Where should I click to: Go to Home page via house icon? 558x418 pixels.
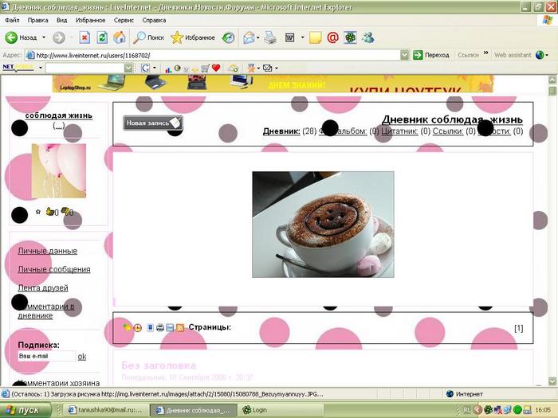[120, 37]
